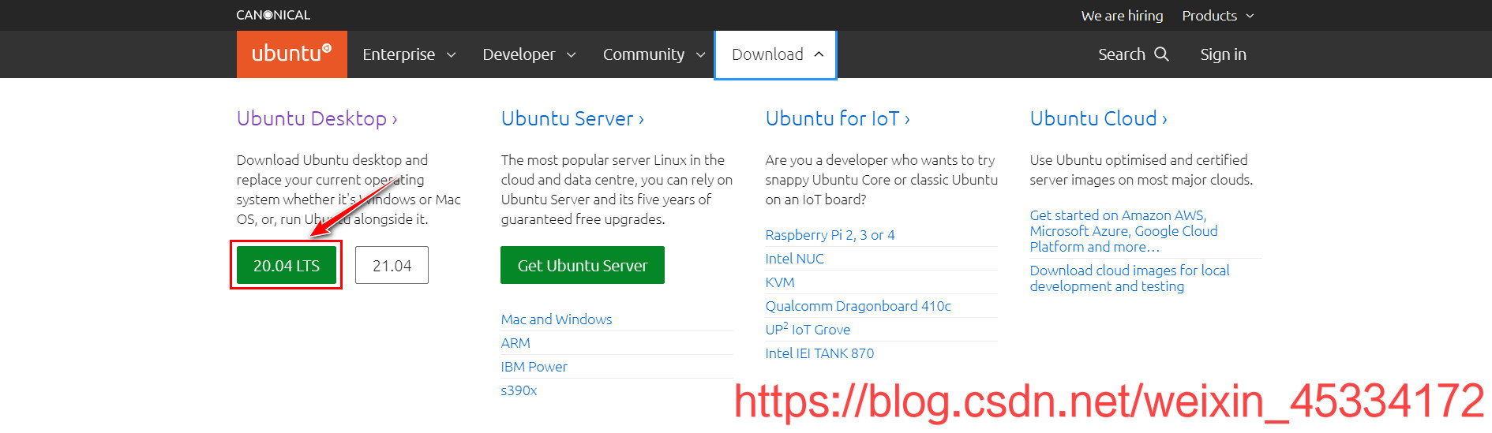Collapse the Download menu chevron
This screenshot has height=433, width=1492.
click(x=819, y=54)
